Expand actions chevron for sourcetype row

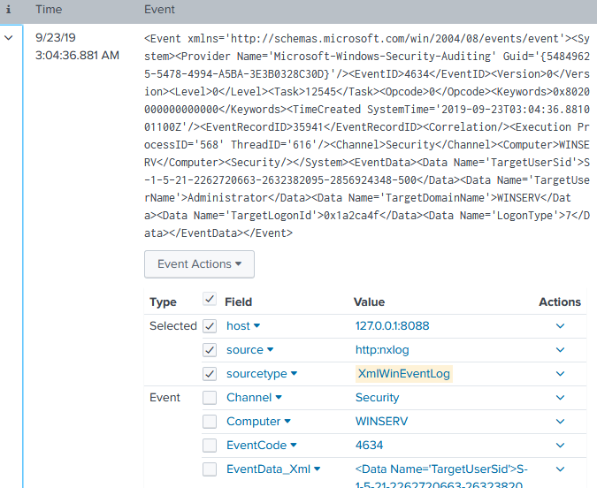[x=560, y=374]
